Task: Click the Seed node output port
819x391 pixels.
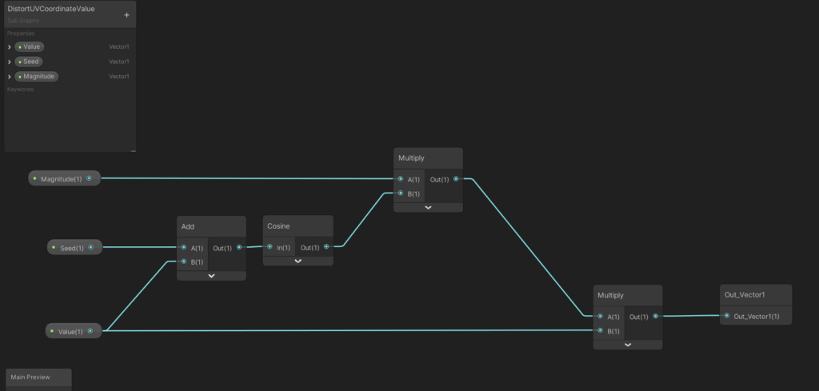Action: click(x=90, y=248)
